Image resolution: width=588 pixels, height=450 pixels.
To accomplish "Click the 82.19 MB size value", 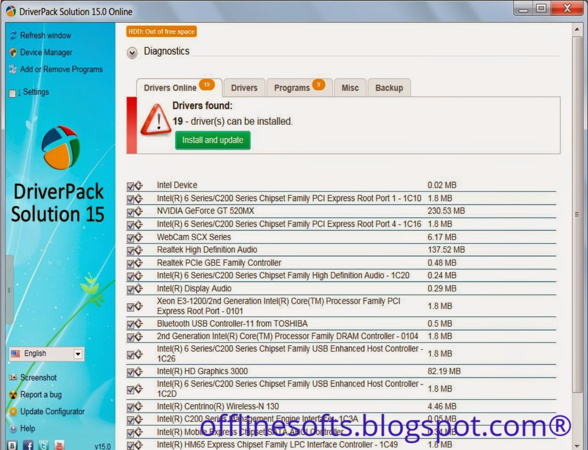I will (444, 371).
